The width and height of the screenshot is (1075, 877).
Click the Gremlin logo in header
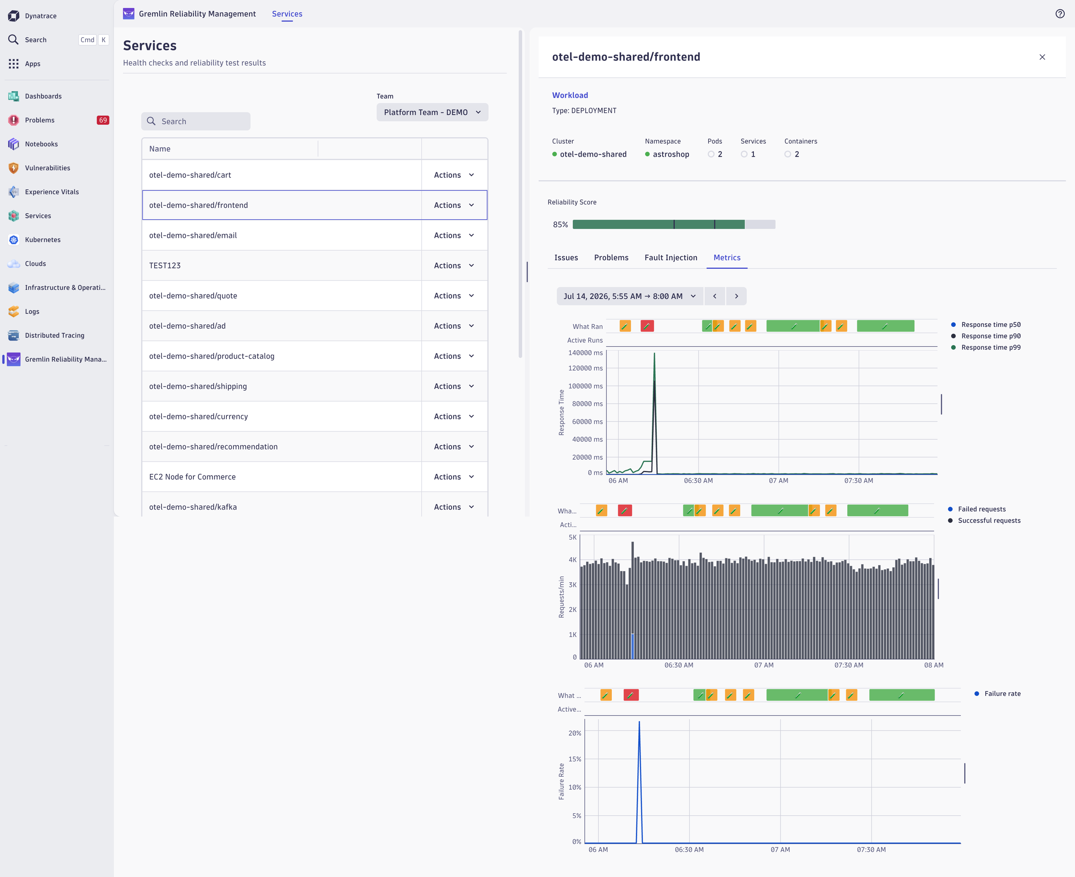pyautogui.click(x=129, y=14)
